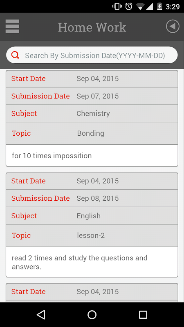The image size is (184, 327).
Task: Tap the alarm clock status icon
Action: (x=129, y=7)
